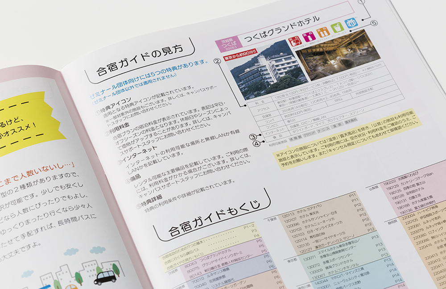Click the 合宿ガイドもくじ heading
The width and height of the screenshot is (446, 289).
pos(214,218)
